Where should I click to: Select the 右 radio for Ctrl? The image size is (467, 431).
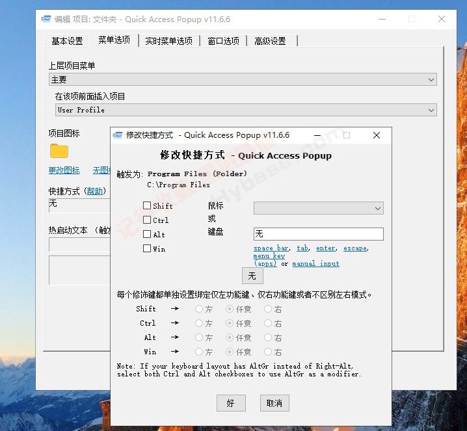pyautogui.click(x=268, y=323)
